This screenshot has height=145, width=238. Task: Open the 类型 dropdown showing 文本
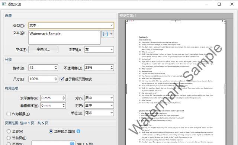point(71,25)
